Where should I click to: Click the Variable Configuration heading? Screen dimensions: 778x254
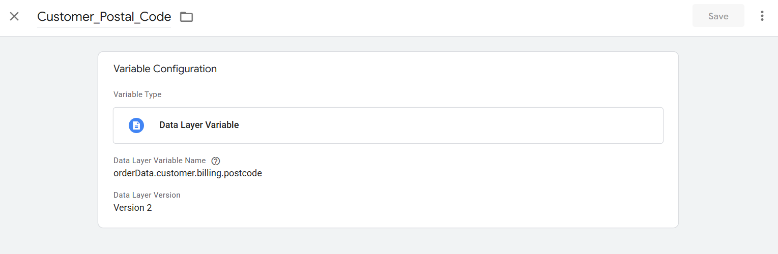[165, 69]
